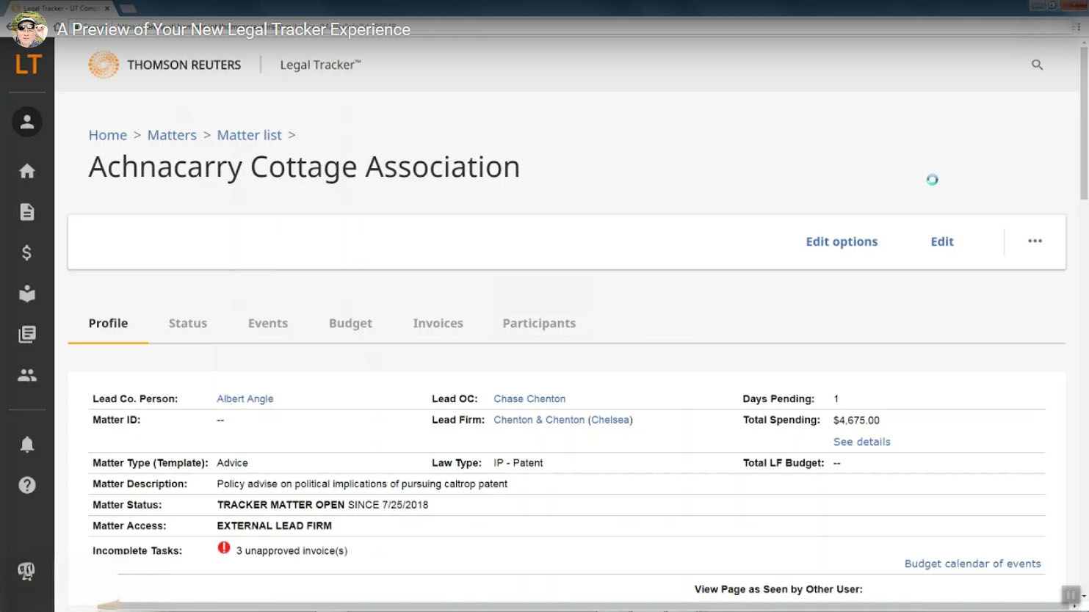Switch to the Status tab
Image resolution: width=1089 pixels, height=612 pixels.
pos(187,323)
